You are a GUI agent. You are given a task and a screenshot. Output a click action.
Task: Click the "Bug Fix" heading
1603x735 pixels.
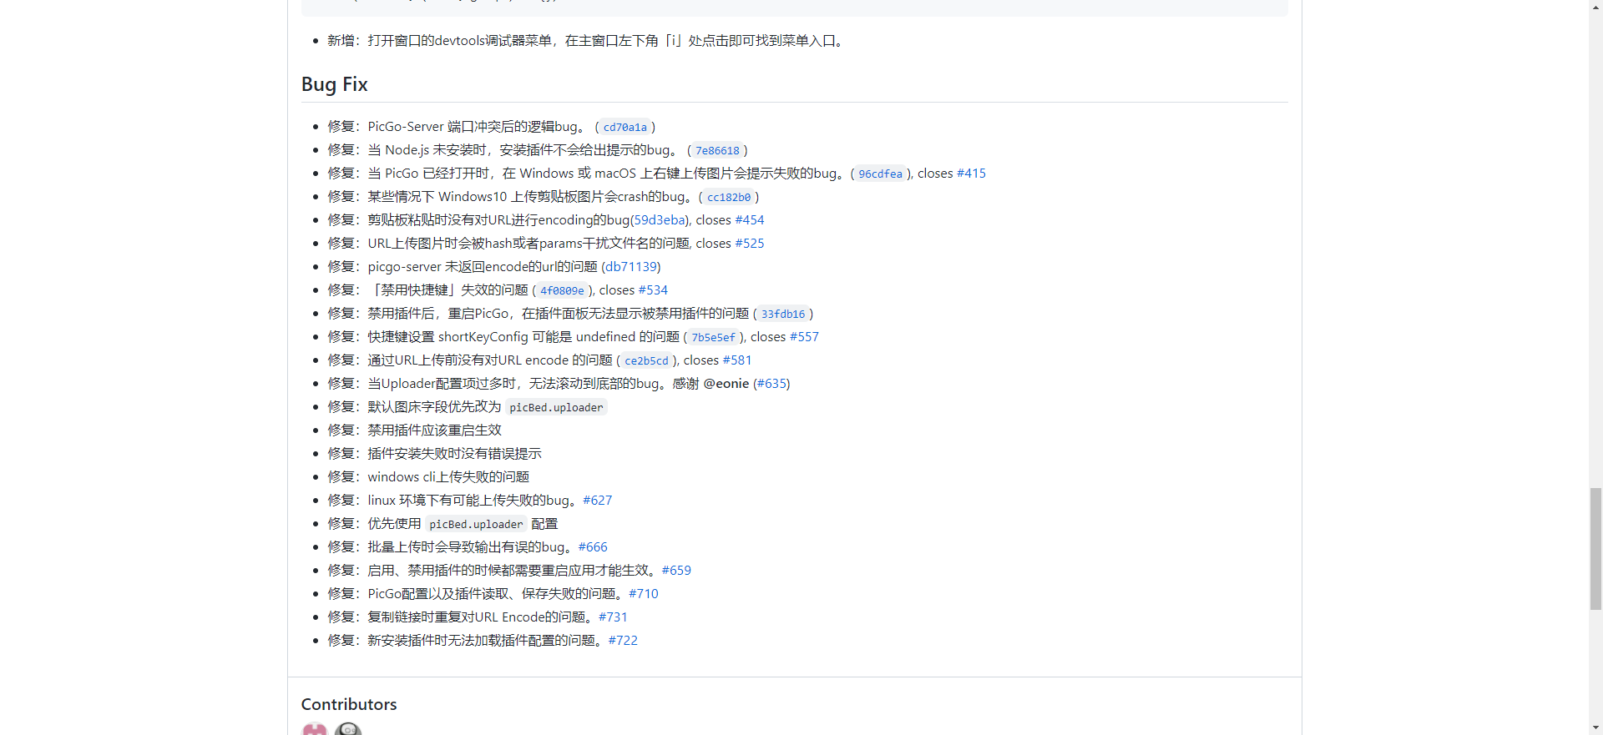[335, 84]
